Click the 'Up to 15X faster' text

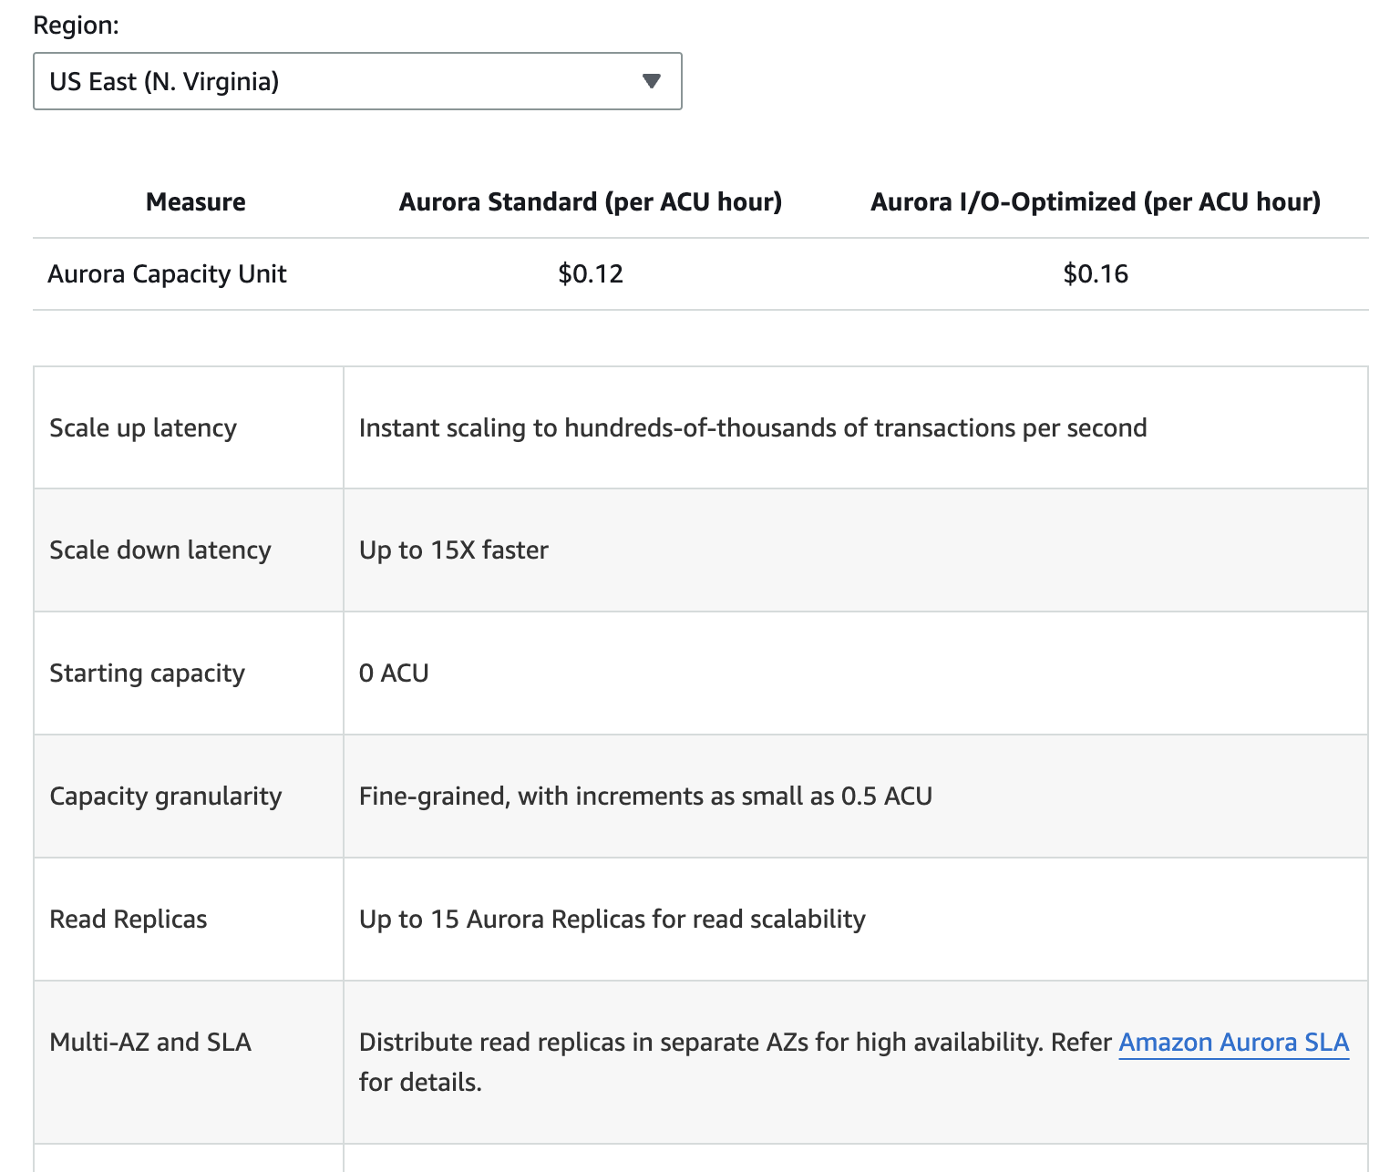[x=454, y=550]
